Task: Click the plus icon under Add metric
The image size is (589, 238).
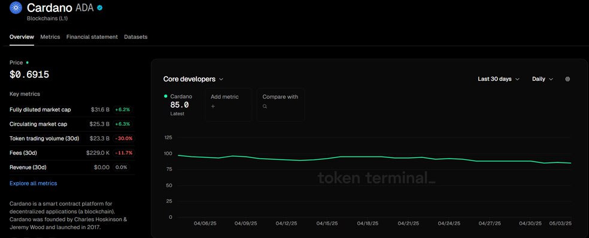Action: (212, 106)
